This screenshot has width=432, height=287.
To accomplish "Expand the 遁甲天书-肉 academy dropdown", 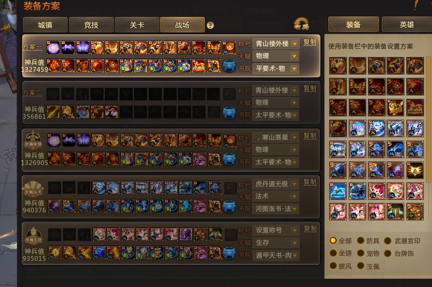I will pyautogui.click(x=276, y=255).
